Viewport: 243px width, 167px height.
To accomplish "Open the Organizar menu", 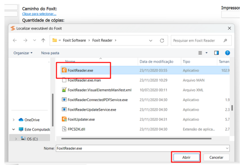I will [23, 53].
